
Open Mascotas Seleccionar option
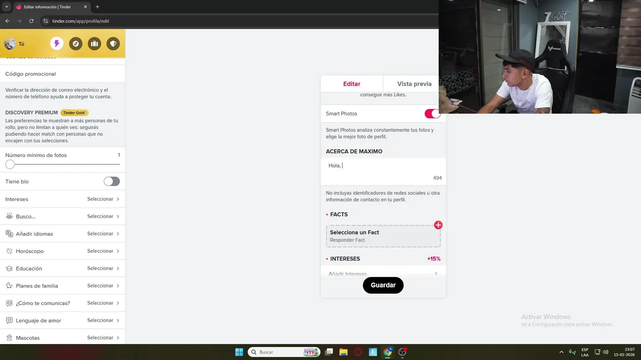[x=103, y=337]
